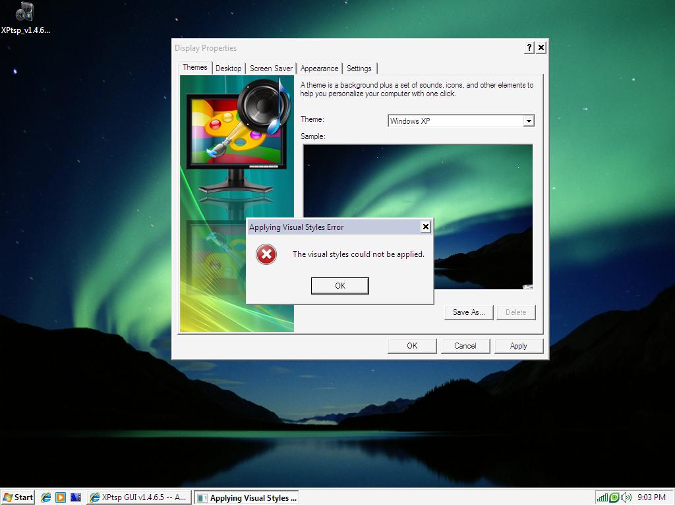Click the green circular system tray icon
Screen dimensions: 675x506
pos(614,498)
